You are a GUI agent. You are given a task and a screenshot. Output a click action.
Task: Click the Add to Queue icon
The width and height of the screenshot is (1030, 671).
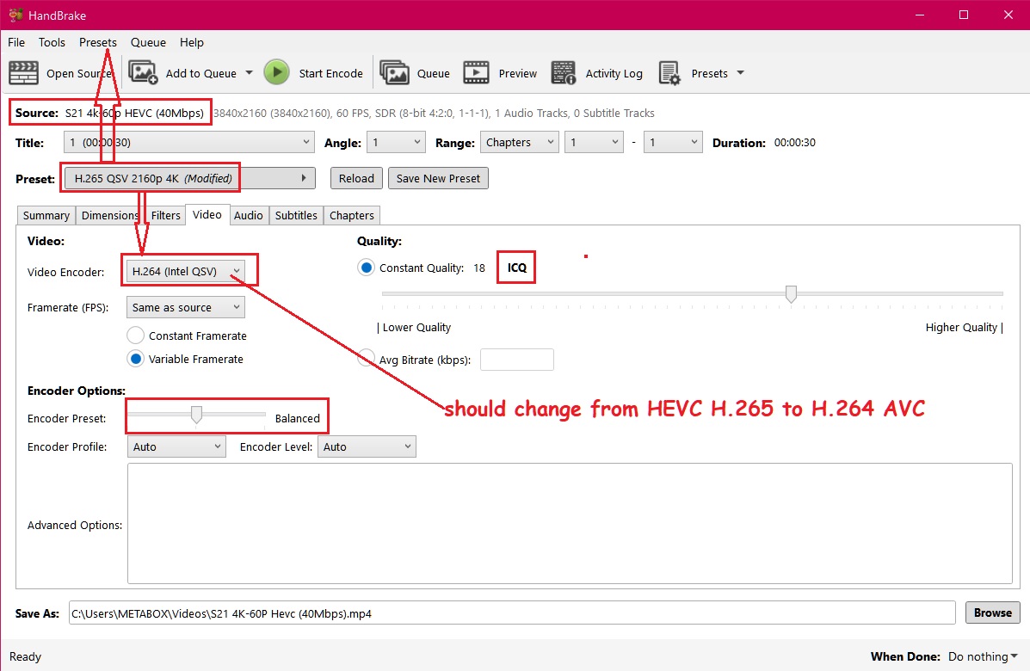(x=143, y=72)
